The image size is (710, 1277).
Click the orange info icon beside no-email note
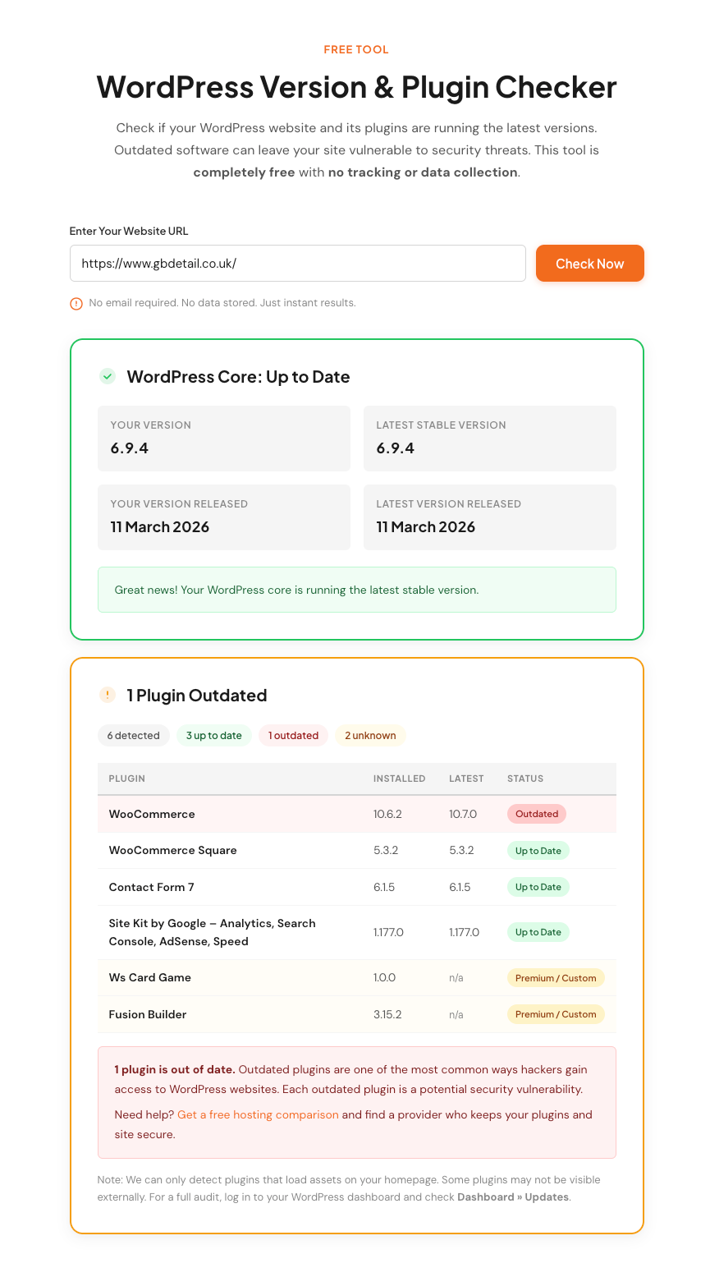coord(76,304)
